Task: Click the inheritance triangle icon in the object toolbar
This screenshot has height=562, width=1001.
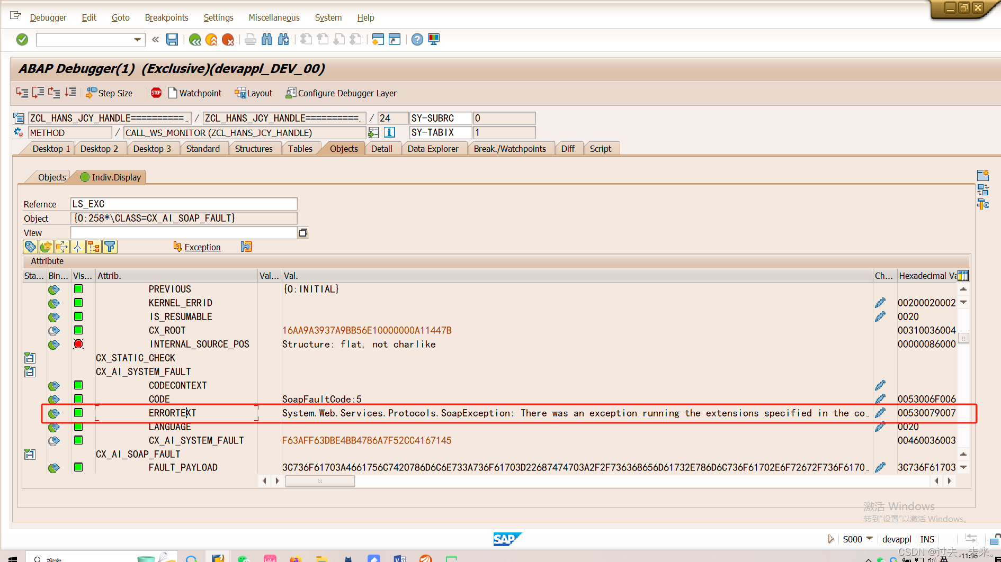Action: tap(78, 247)
